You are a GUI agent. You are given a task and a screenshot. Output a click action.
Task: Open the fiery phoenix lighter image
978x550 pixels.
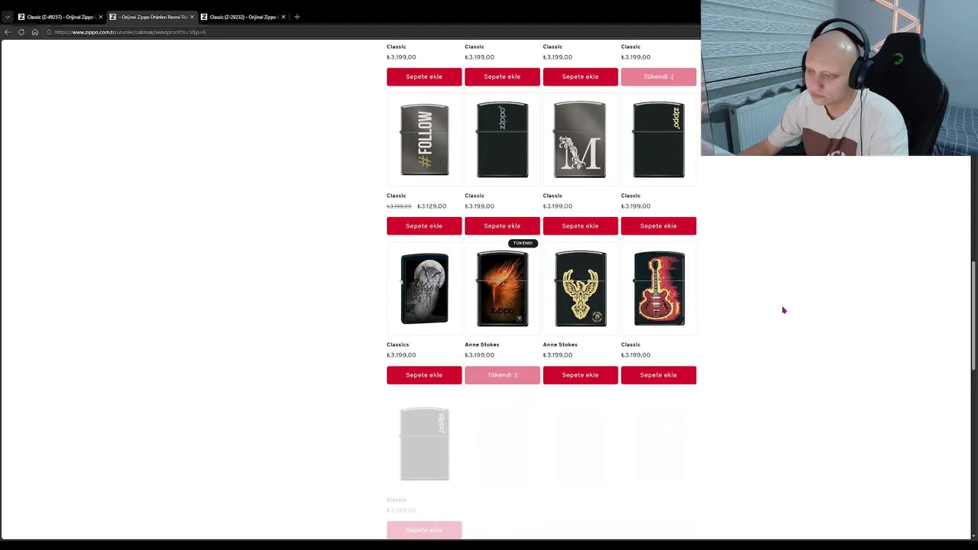[x=502, y=290]
